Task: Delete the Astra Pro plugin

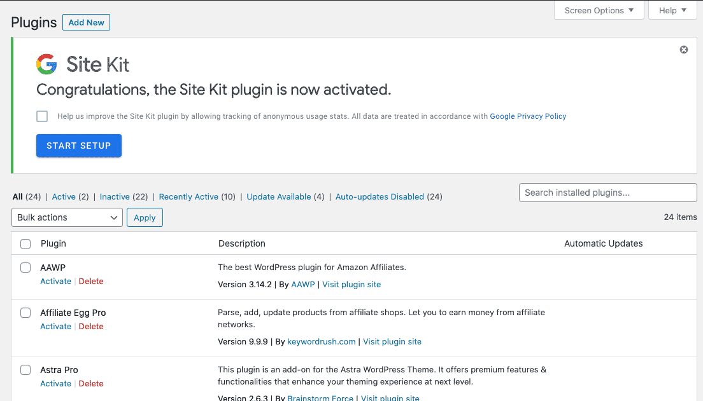Action: [x=91, y=383]
